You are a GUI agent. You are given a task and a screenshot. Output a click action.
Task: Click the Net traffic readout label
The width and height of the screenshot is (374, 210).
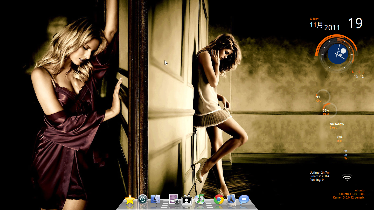pyautogui.click(x=346, y=158)
